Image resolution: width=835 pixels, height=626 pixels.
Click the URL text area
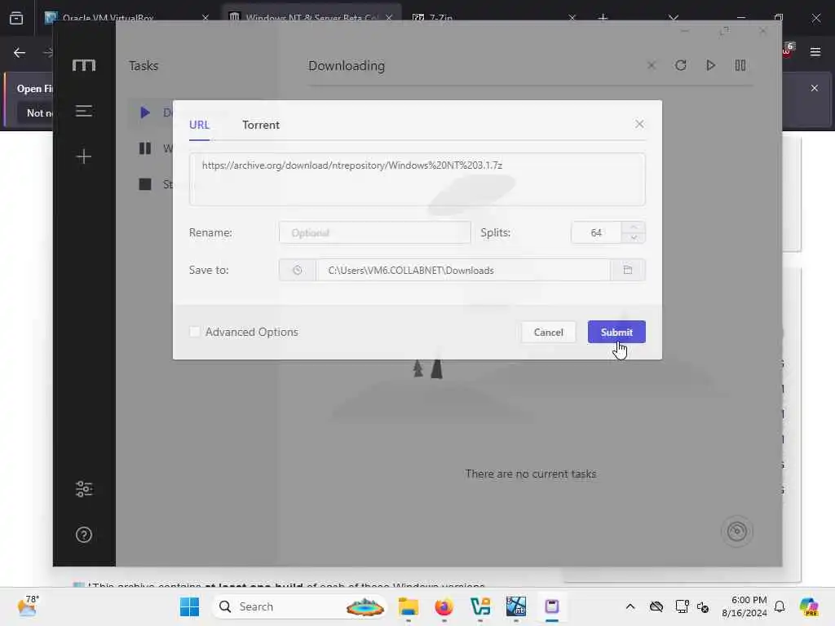[417, 179]
